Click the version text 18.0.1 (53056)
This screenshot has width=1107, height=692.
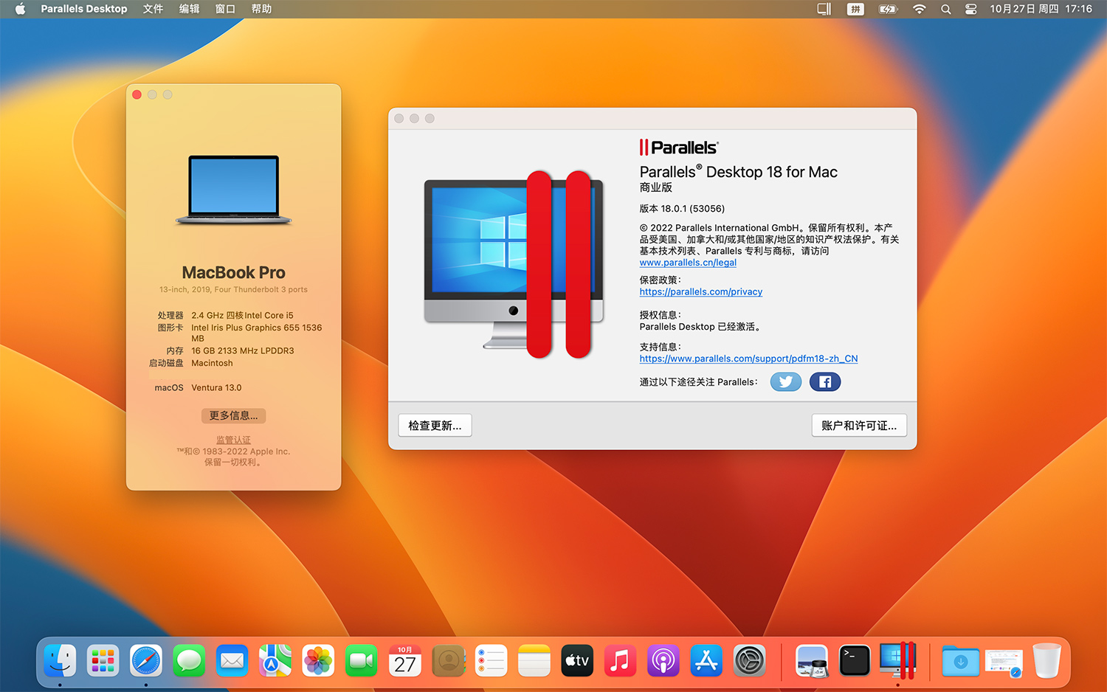coord(682,209)
